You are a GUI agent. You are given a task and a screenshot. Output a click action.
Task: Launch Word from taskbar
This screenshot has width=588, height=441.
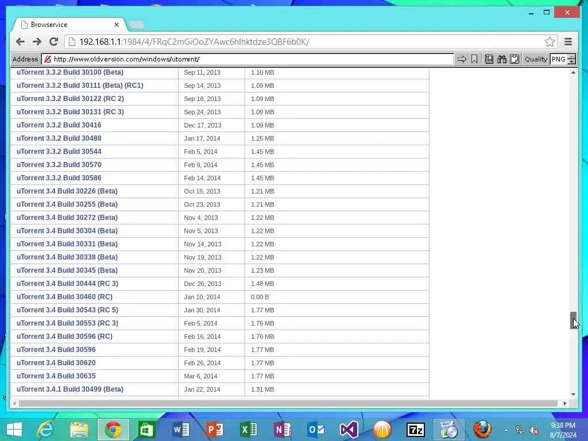(180, 430)
